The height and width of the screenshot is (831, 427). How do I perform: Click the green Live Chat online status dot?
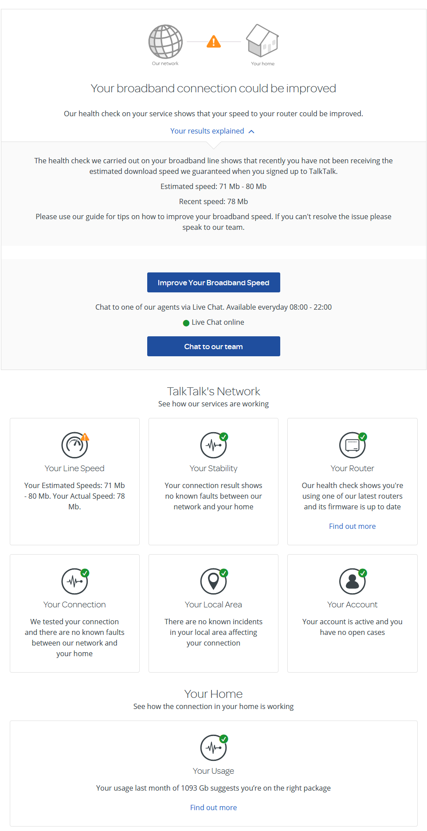[186, 323]
